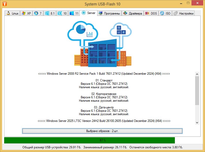Viewport: 205px width, 152px height.
Task: Click the vertical scrollbar thumb
Action: point(197,91)
